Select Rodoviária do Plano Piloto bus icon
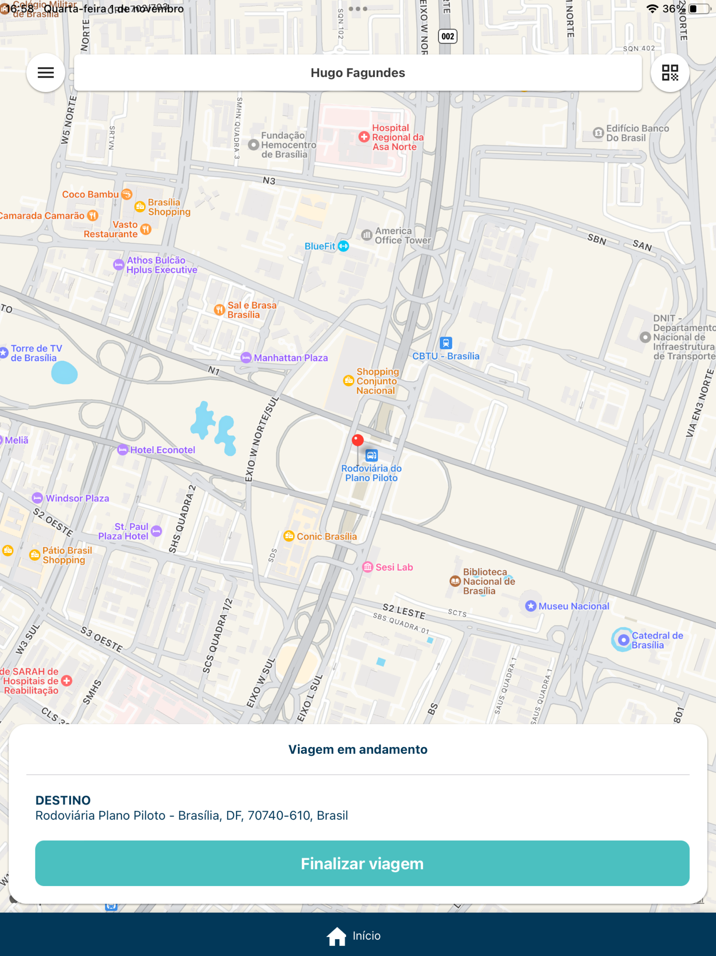This screenshot has height=956, width=716. (x=371, y=455)
